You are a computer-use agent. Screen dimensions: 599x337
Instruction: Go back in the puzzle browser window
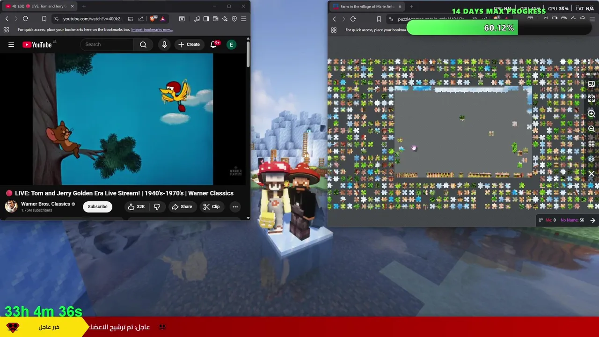(x=334, y=19)
